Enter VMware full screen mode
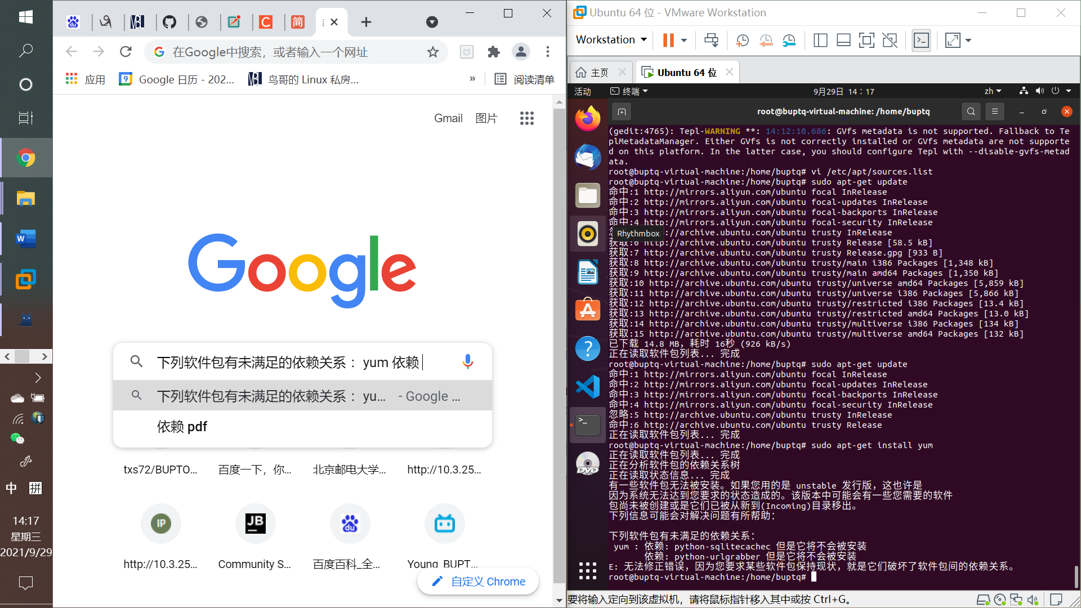The image size is (1081, 608). (x=866, y=40)
